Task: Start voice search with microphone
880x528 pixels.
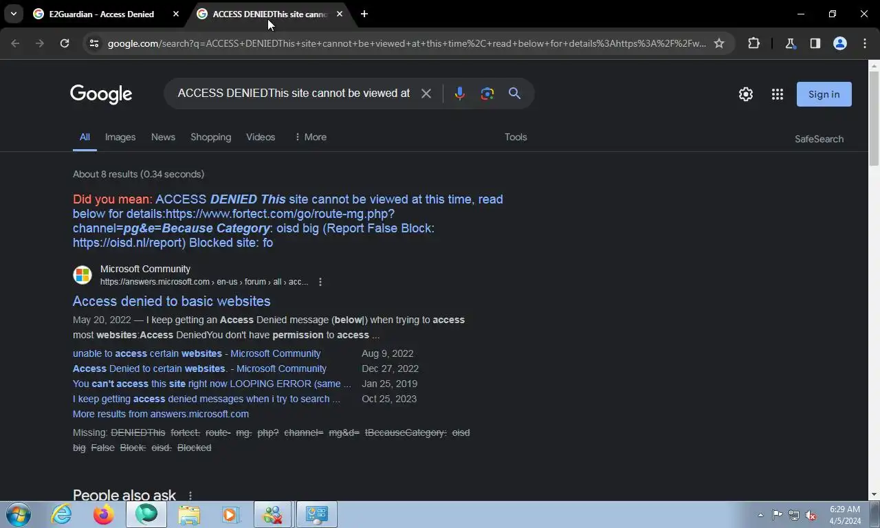Action: tap(460, 93)
